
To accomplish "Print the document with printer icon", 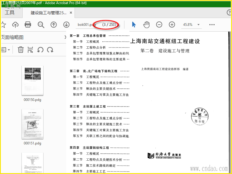I will click(x=28, y=25).
